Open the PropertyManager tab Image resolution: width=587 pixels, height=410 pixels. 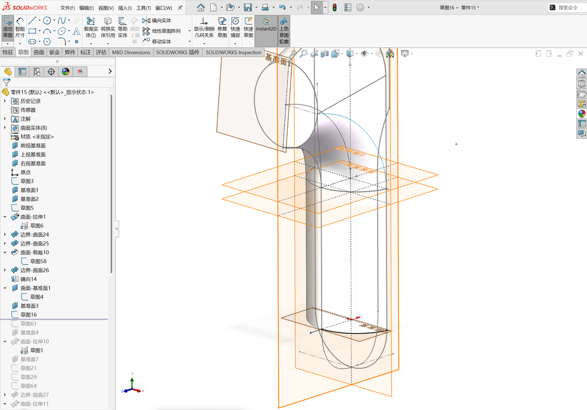(x=22, y=72)
